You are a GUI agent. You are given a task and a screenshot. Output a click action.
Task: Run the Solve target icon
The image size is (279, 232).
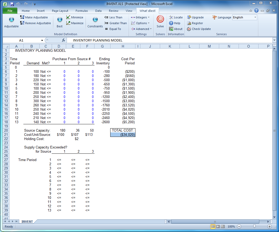(160, 20)
